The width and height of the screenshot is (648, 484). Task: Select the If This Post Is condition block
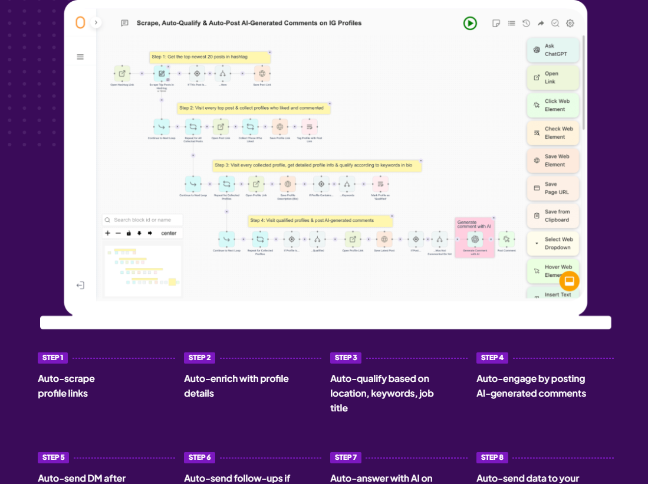197,74
